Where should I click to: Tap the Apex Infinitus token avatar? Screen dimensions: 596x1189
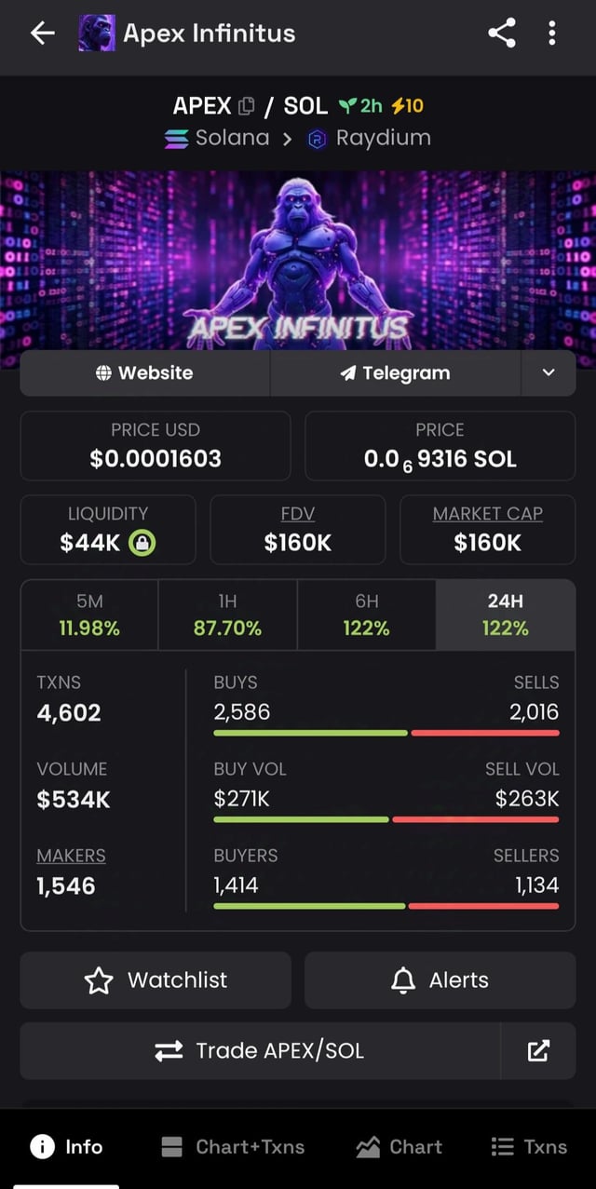point(97,34)
